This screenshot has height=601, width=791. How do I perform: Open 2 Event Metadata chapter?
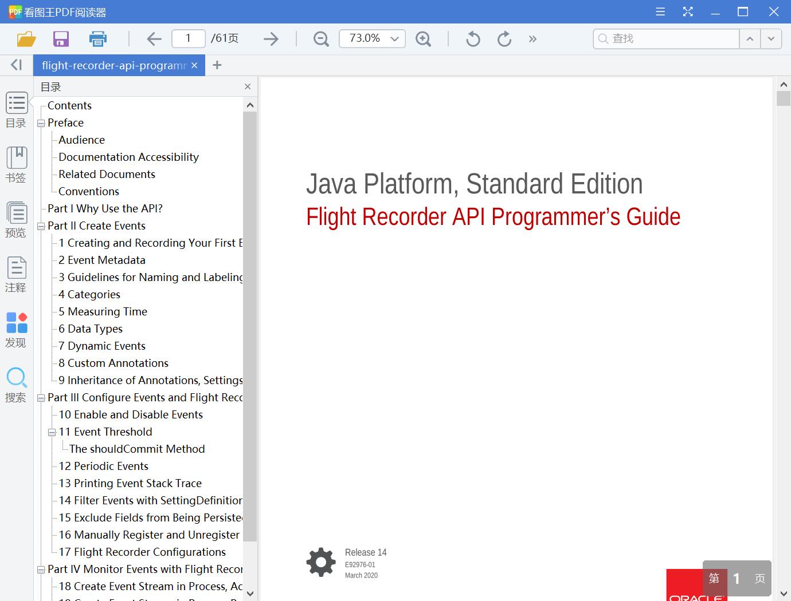click(102, 260)
